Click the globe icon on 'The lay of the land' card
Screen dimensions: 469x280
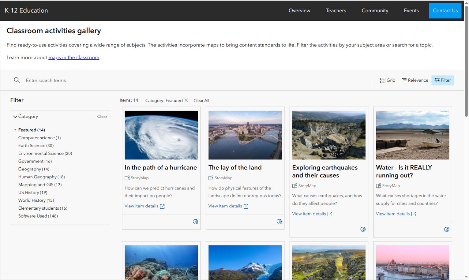point(279,221)
